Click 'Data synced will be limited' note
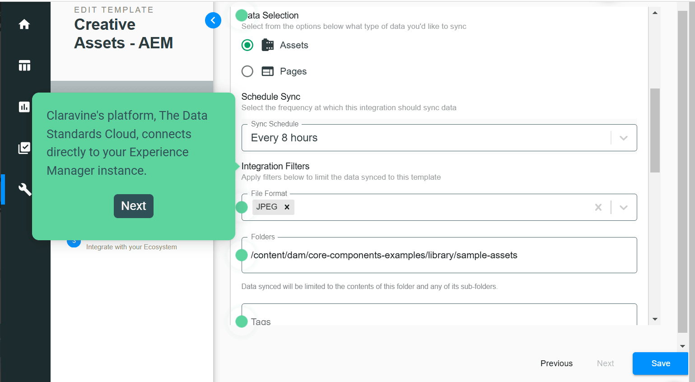This screenshot has width=695, height=382. click(x=369, y=286)
